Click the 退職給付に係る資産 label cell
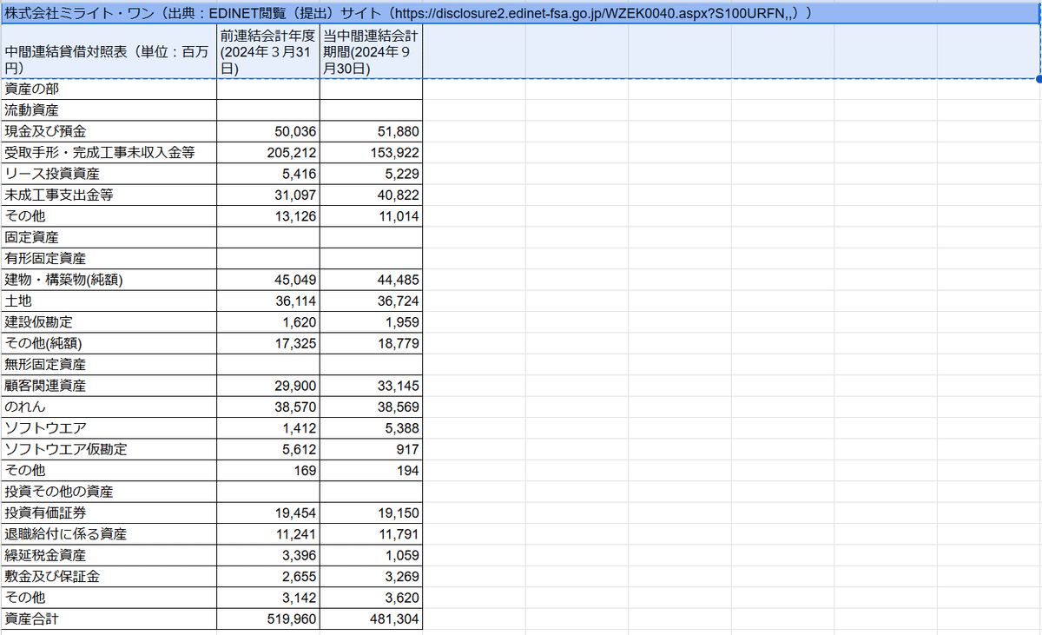Image resolution: width=1042 pixels, height=635 pixels. (109, 533)
